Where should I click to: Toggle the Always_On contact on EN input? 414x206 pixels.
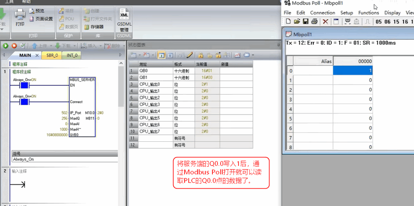tap(24, 85)
